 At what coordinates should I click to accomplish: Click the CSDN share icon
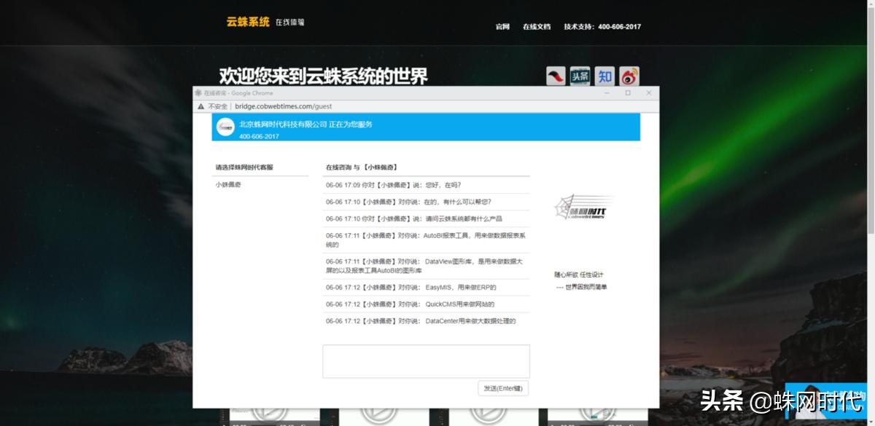pos(556,75)
